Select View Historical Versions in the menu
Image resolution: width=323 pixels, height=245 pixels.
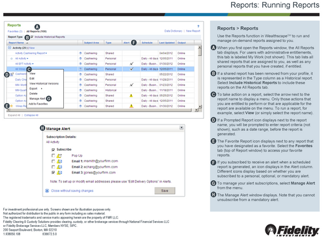pos(44,83)
